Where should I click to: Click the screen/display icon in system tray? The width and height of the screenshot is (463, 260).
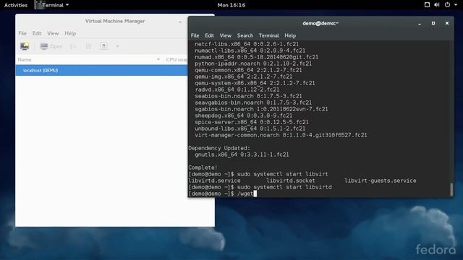[427, 5]
